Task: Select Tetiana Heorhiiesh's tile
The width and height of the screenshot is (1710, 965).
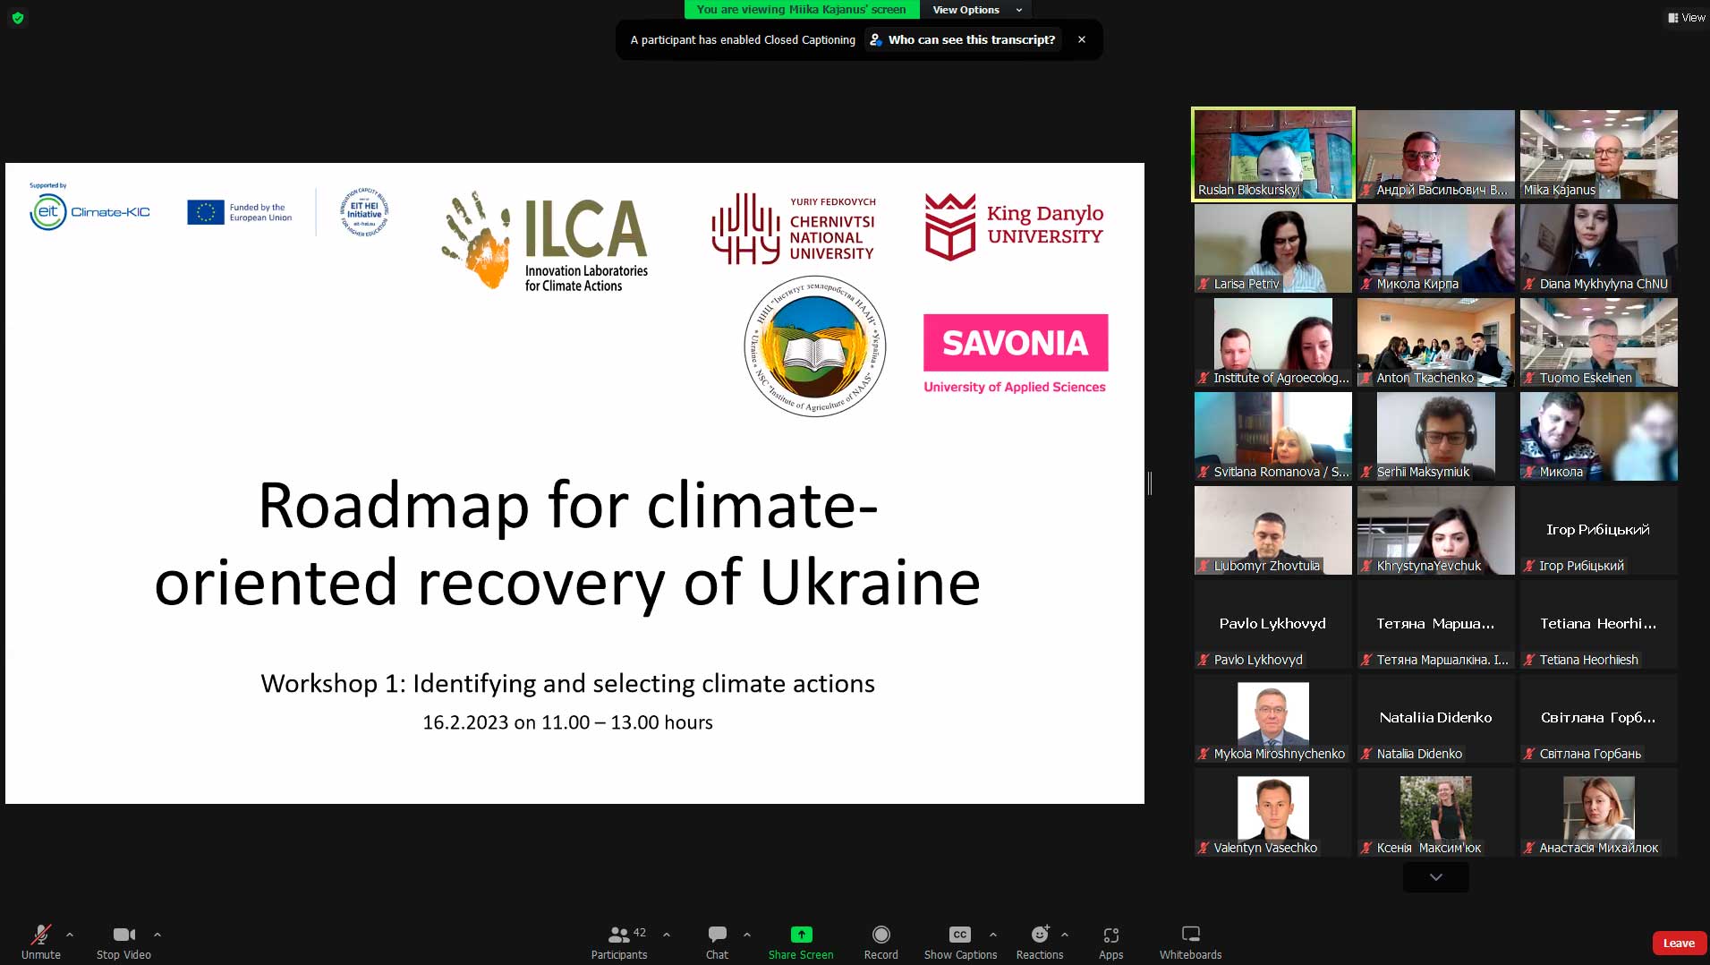Action: (1599, 624)
